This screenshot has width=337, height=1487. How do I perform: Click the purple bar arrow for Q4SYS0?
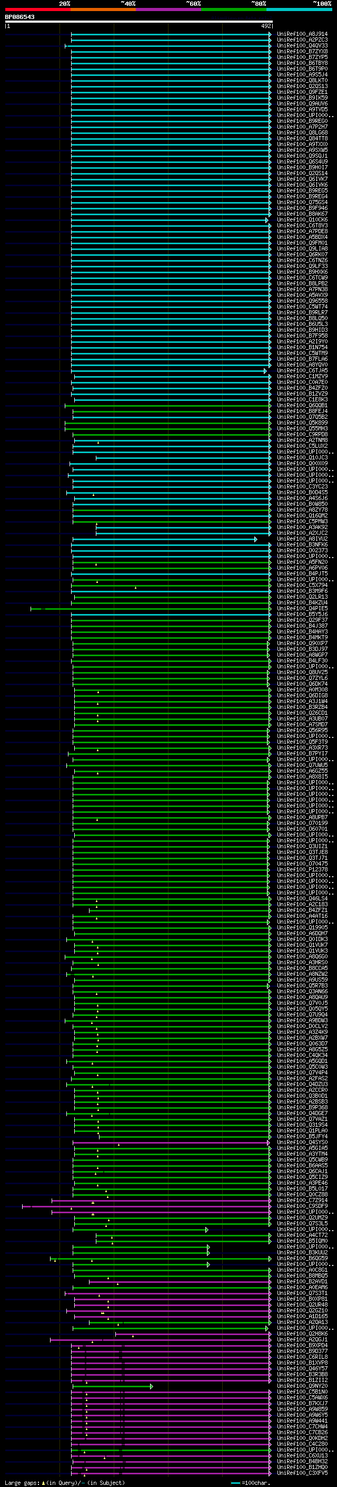(x=269, y=1143)
